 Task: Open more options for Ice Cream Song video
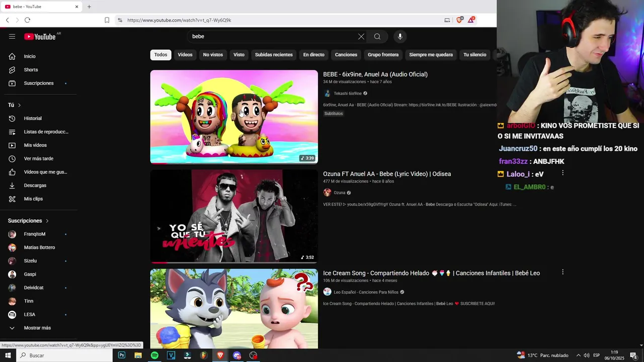(x=562, y=272)
